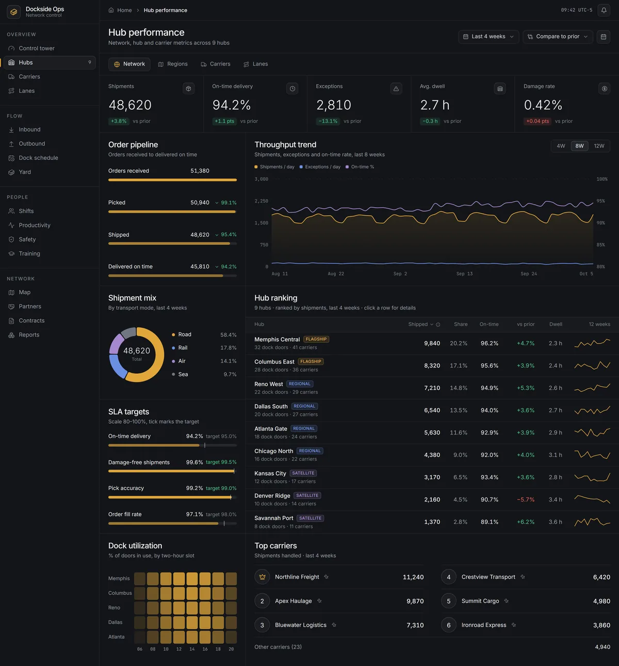619x666 pixels.
Task: Toggle the Shipments / day legend series
Action: click(274, 167)
